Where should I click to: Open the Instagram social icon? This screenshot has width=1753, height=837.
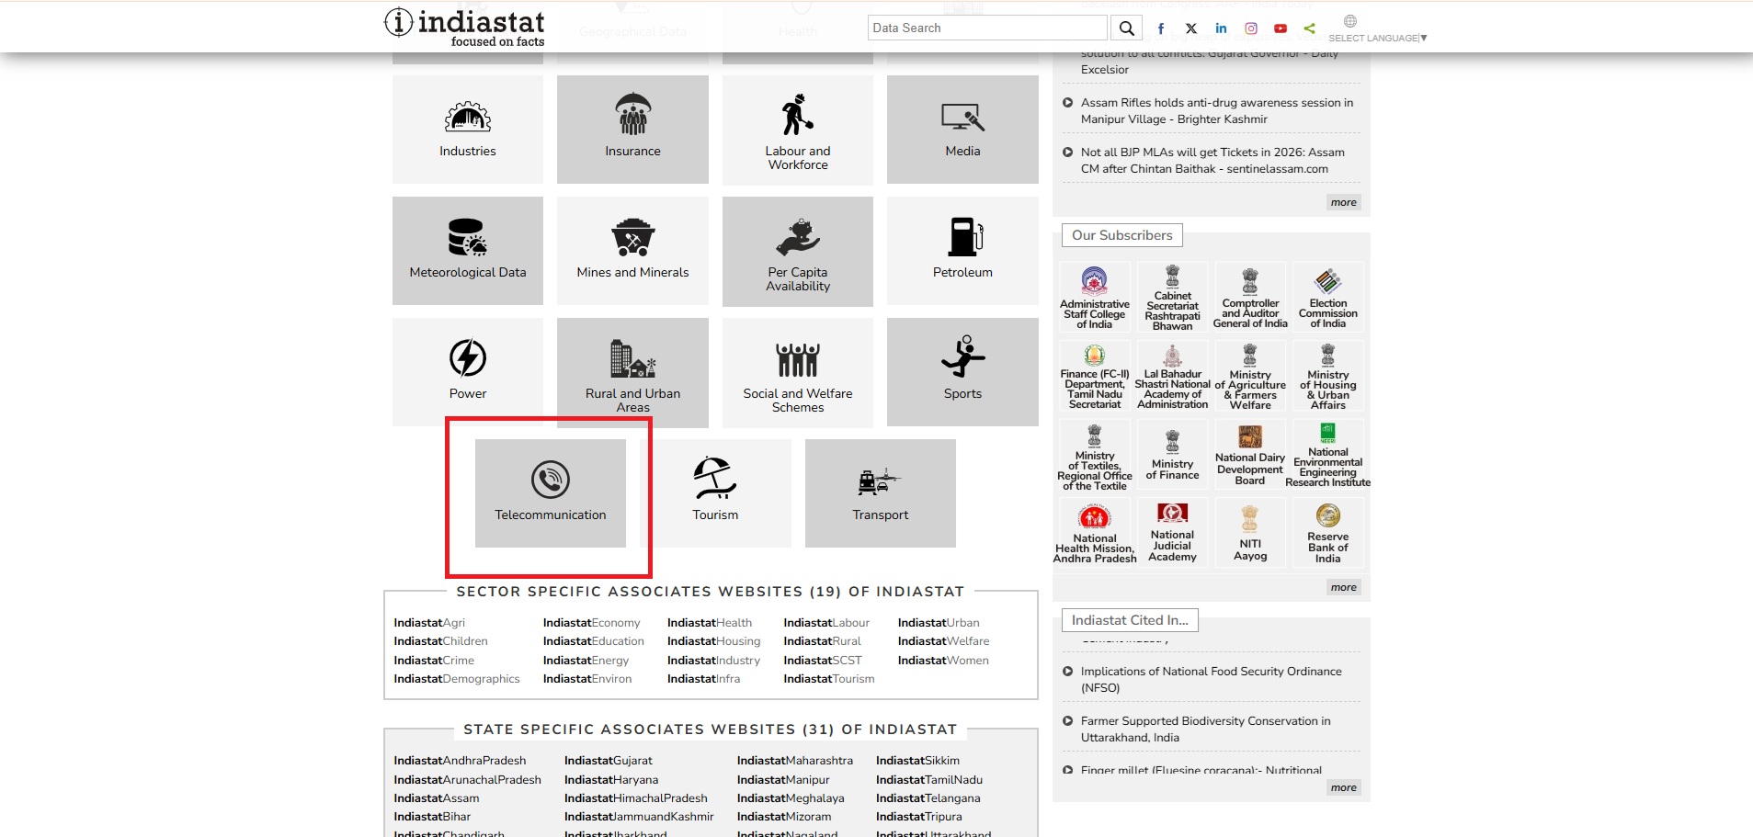coord(1251,28)
